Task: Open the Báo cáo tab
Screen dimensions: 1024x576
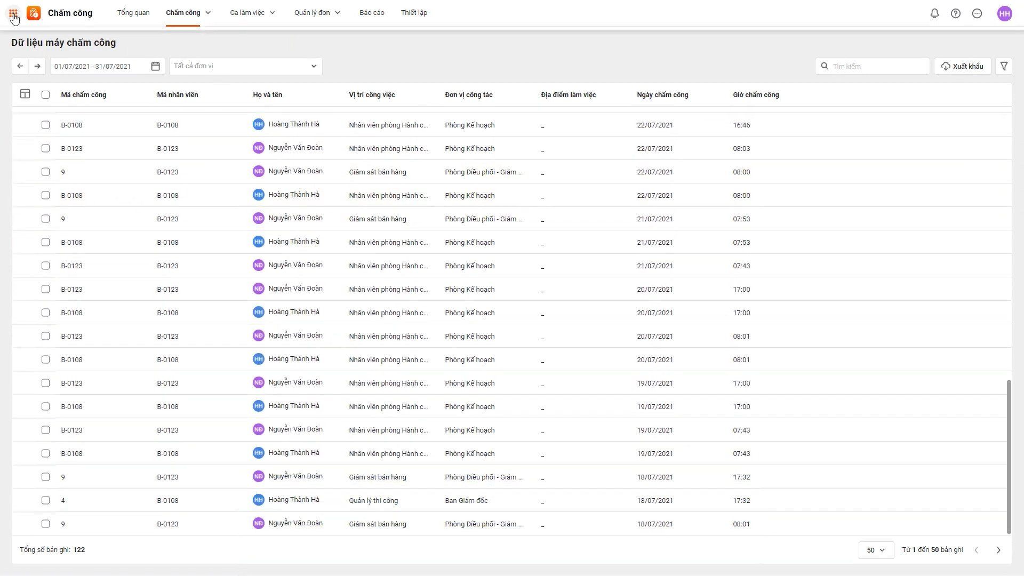Action: pos(372,13)
